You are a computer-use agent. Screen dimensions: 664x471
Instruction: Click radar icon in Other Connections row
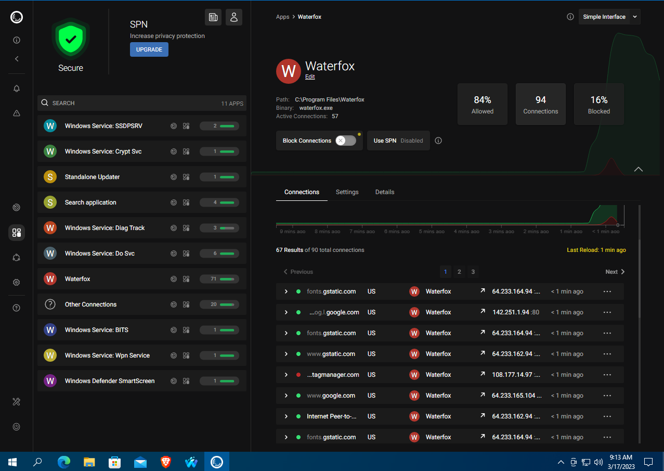pyautogui.click(x=174, y=304)
